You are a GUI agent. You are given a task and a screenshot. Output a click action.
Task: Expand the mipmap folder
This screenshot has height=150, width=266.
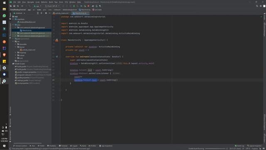[16, 52]
